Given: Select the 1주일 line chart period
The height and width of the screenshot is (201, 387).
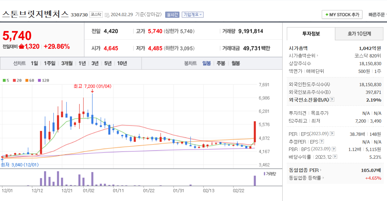Looking at the screenshot, I should pos(49,63).
